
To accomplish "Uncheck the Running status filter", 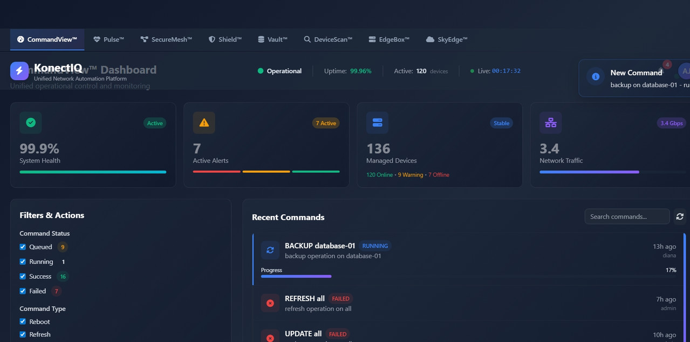I will (x=23, y=261).
